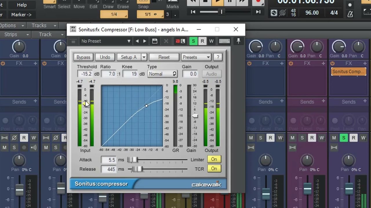Toggle Write automation in the plugin header

(211, 41)
